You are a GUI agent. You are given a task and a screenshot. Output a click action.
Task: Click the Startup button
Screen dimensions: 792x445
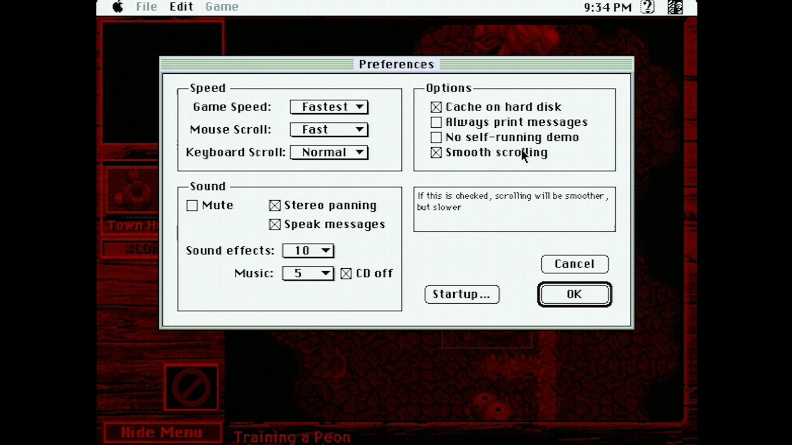(461, 294)
